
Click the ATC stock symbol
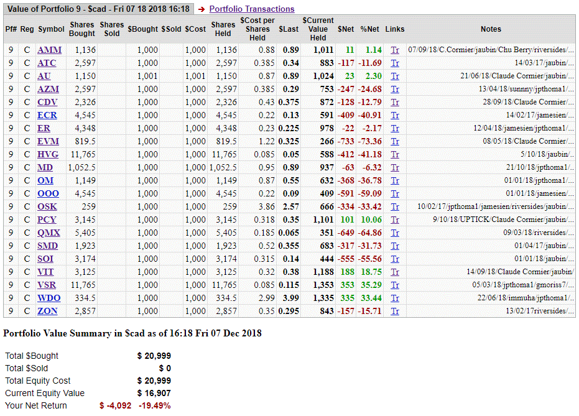47,63
